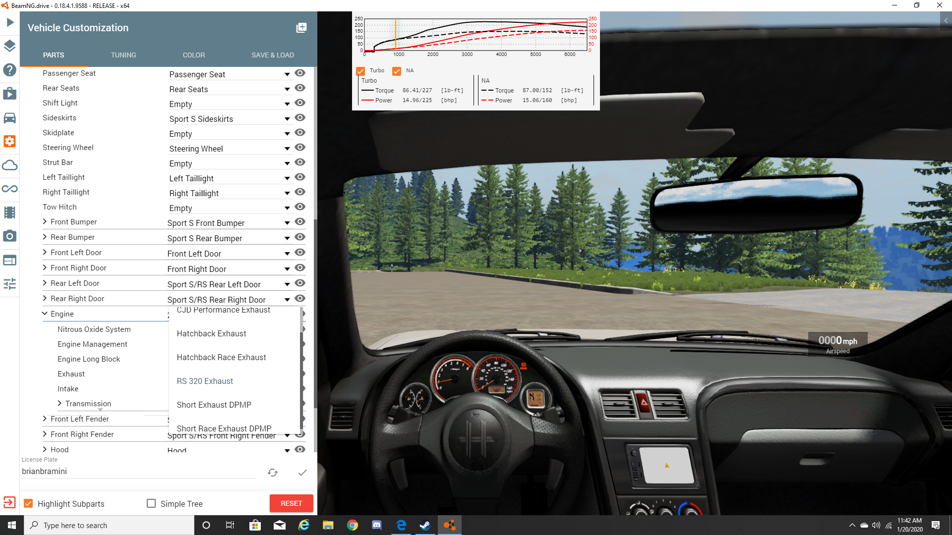Click the Skidplate part label
This screenshot has width=952, height=535.
pos(59,133)
